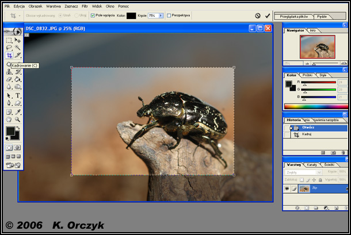Viewport: 351px width, 235px height.
Task: Toggle the 'Pole wycięcia' checkbox
Action: [x=93, y=16]
